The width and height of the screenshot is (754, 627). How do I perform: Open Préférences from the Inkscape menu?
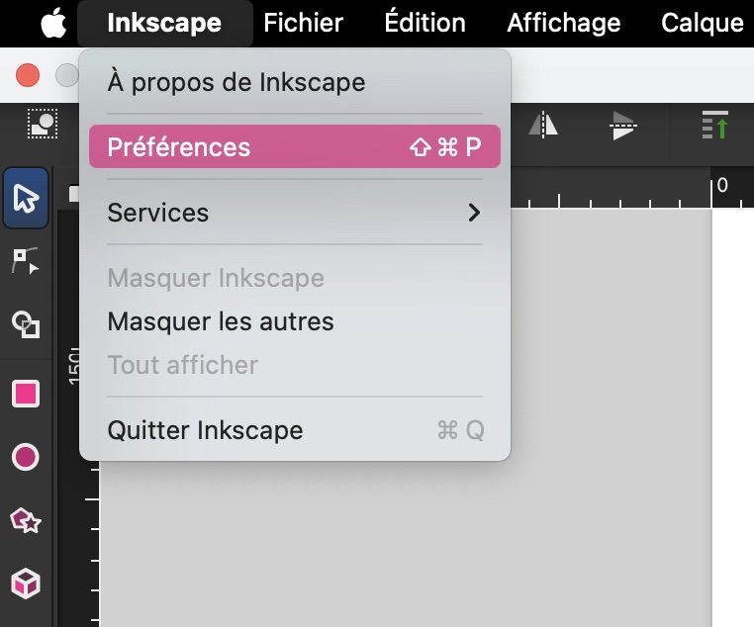point(294,147)
